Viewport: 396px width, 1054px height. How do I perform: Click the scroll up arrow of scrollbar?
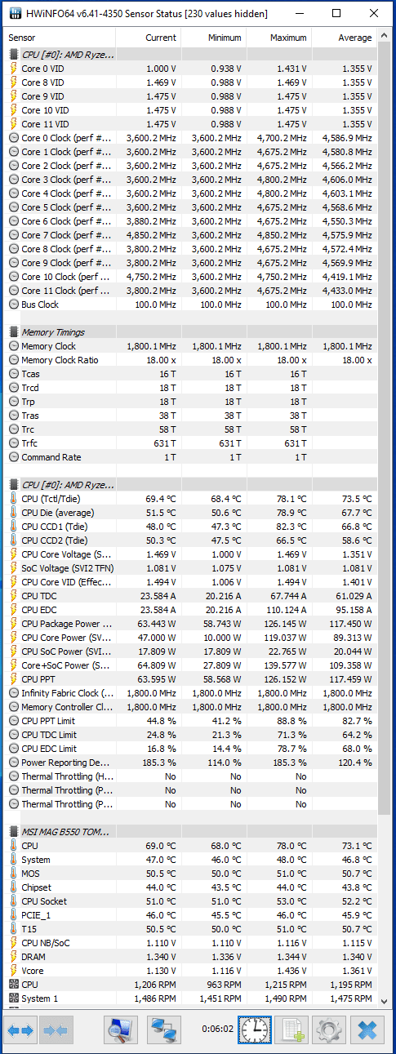tap(385, 38)
